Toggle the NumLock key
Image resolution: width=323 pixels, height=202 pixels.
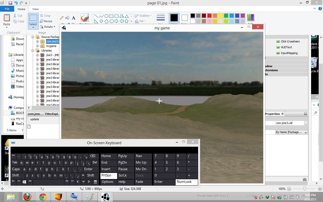pyautogui.click(x=186, y=182)
